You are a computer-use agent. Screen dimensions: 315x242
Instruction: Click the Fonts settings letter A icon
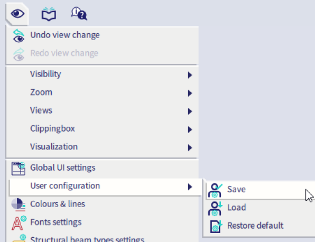point(19,223)
